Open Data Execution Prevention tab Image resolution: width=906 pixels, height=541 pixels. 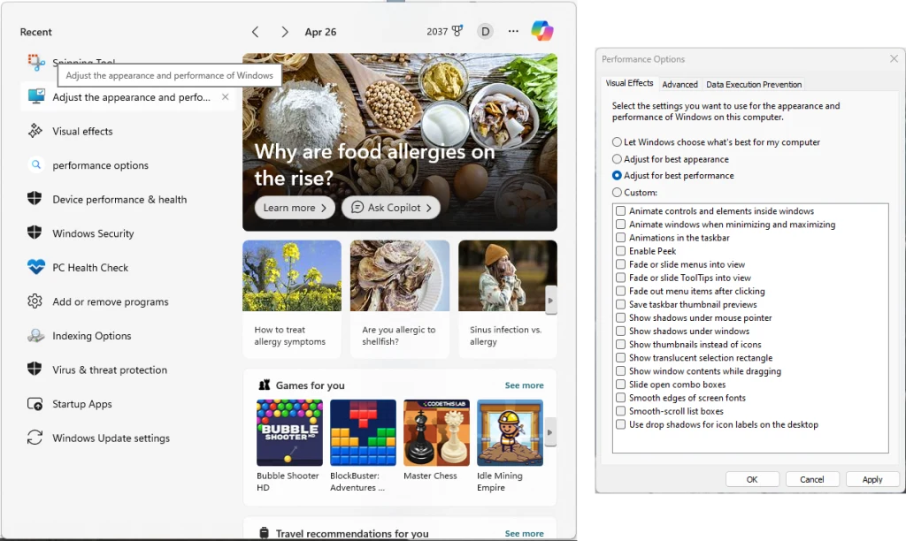(x=754, y=84)
